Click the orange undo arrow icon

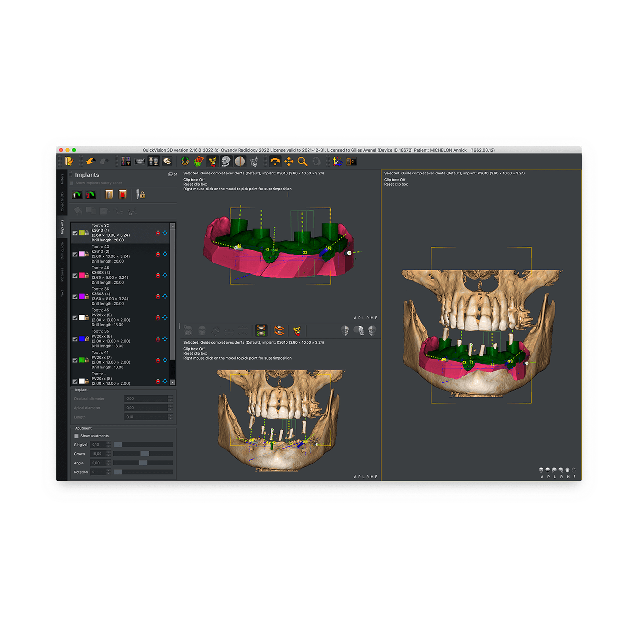91,161
